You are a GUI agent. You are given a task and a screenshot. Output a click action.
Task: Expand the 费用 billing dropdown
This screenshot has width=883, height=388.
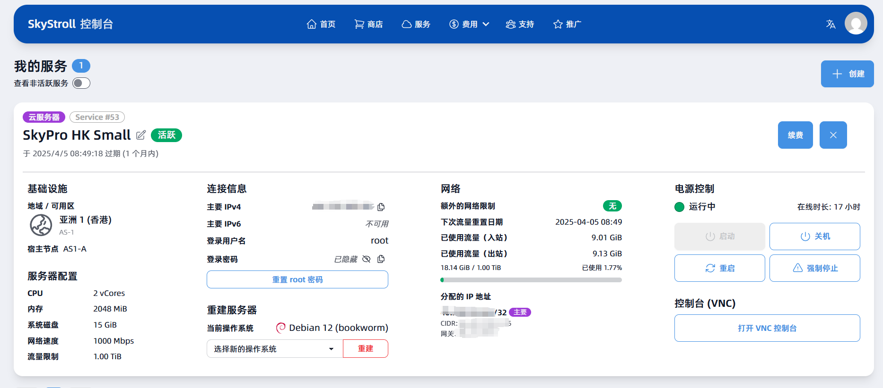point(469,24)
